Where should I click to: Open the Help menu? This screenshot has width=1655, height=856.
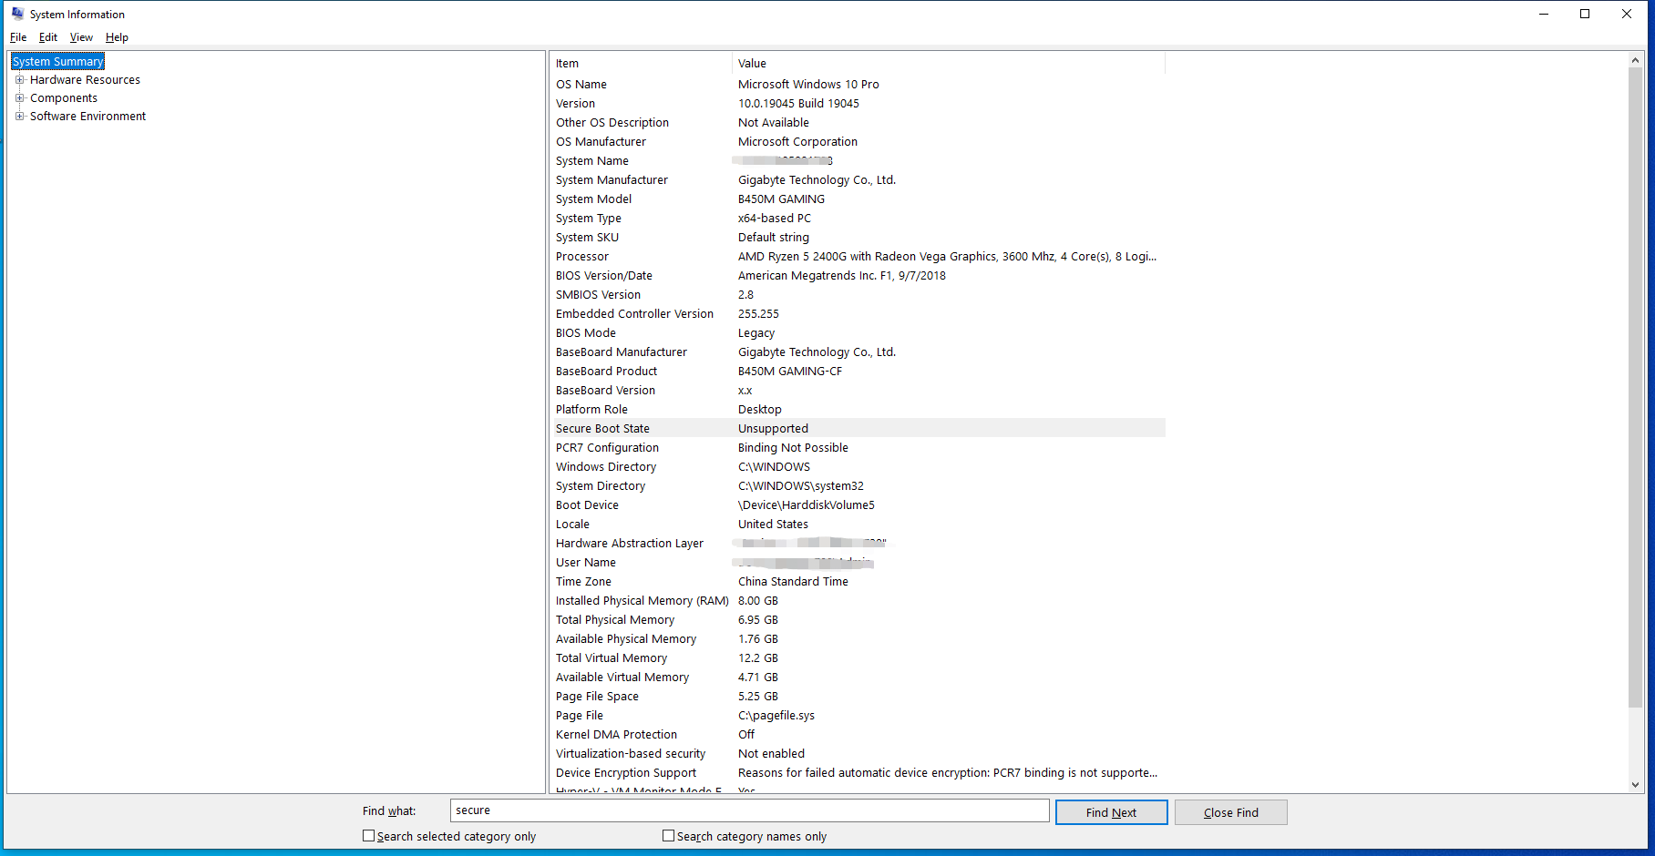click(x=117, y=37)
